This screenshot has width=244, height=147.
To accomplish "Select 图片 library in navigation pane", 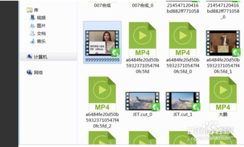I will [x=38, y=26].
